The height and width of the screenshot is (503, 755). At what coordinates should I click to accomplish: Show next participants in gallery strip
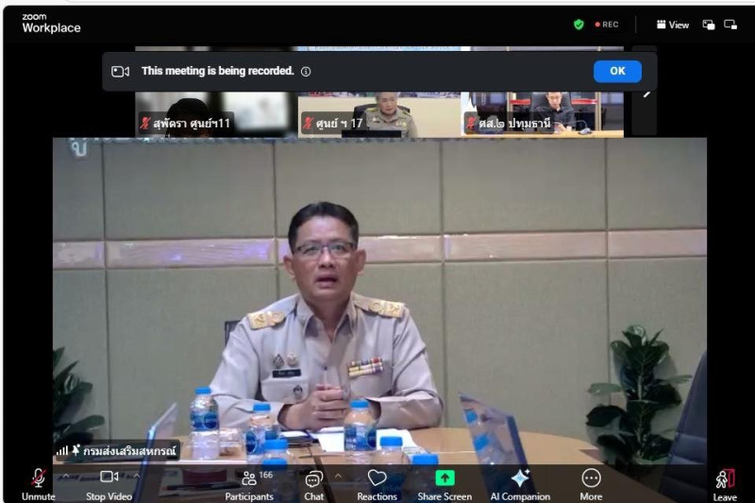point(646,92)
